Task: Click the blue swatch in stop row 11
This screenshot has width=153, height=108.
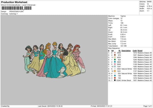Action: tap(115, 76)
